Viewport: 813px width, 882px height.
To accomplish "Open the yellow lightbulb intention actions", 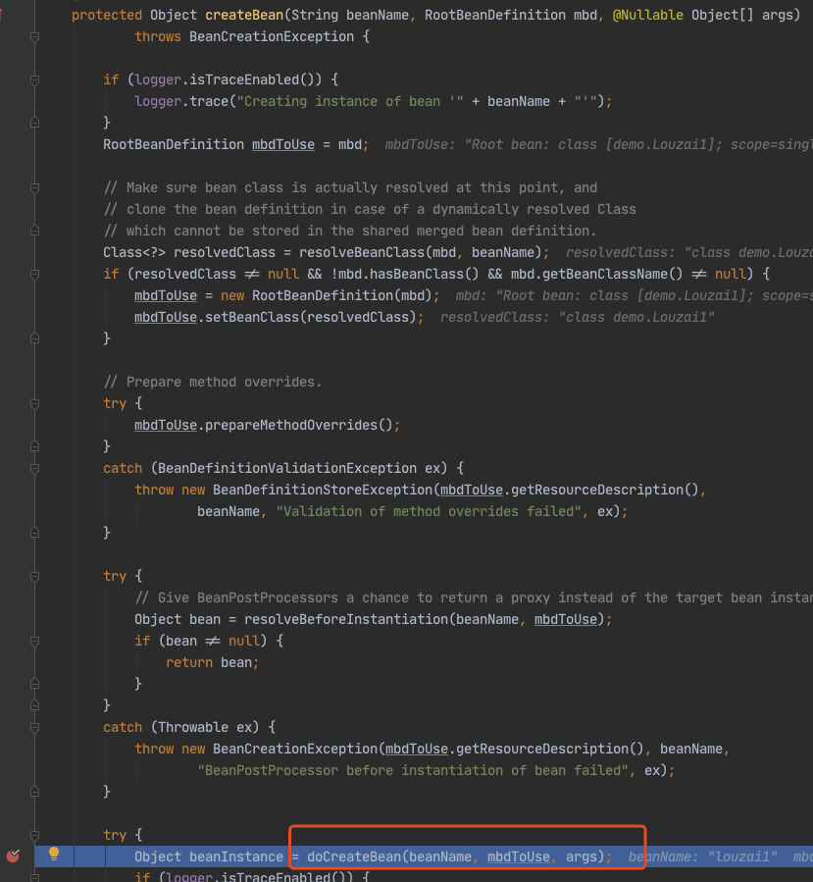I will point(54,854).
